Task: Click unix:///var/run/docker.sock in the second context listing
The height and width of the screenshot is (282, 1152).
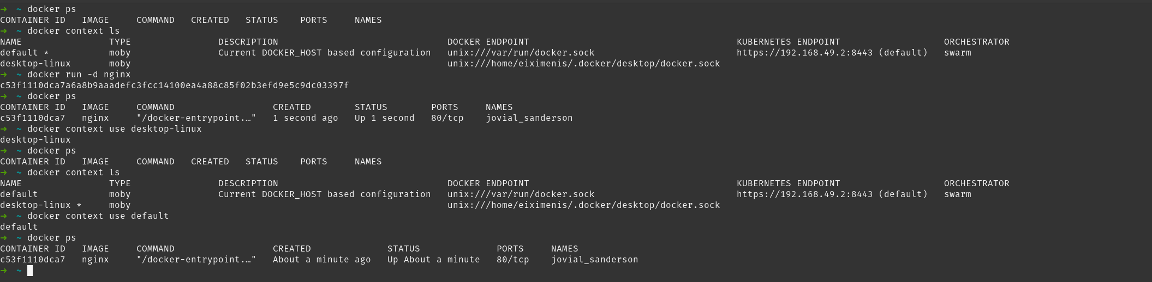Action: pyautogui.click(x=521, y=194)
